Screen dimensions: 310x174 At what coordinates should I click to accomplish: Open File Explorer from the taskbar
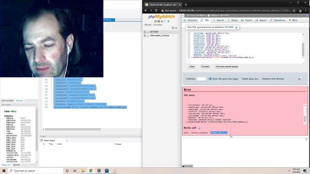83,171
